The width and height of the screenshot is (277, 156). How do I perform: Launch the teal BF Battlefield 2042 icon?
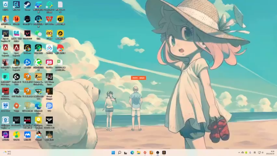[x=6, y=77]
